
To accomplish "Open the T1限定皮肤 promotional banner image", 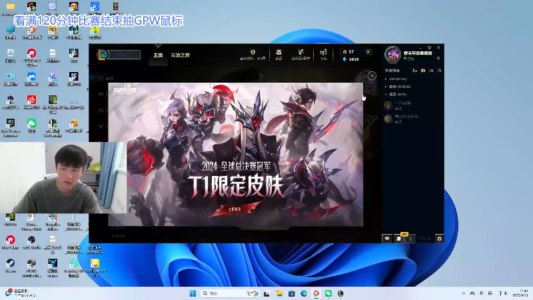I will (x=235, y=155).
